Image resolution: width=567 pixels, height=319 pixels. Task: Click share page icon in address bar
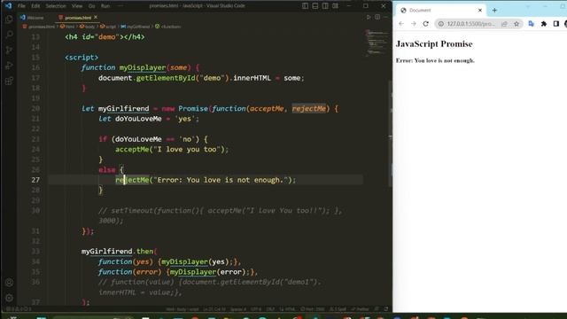(504, 24)
